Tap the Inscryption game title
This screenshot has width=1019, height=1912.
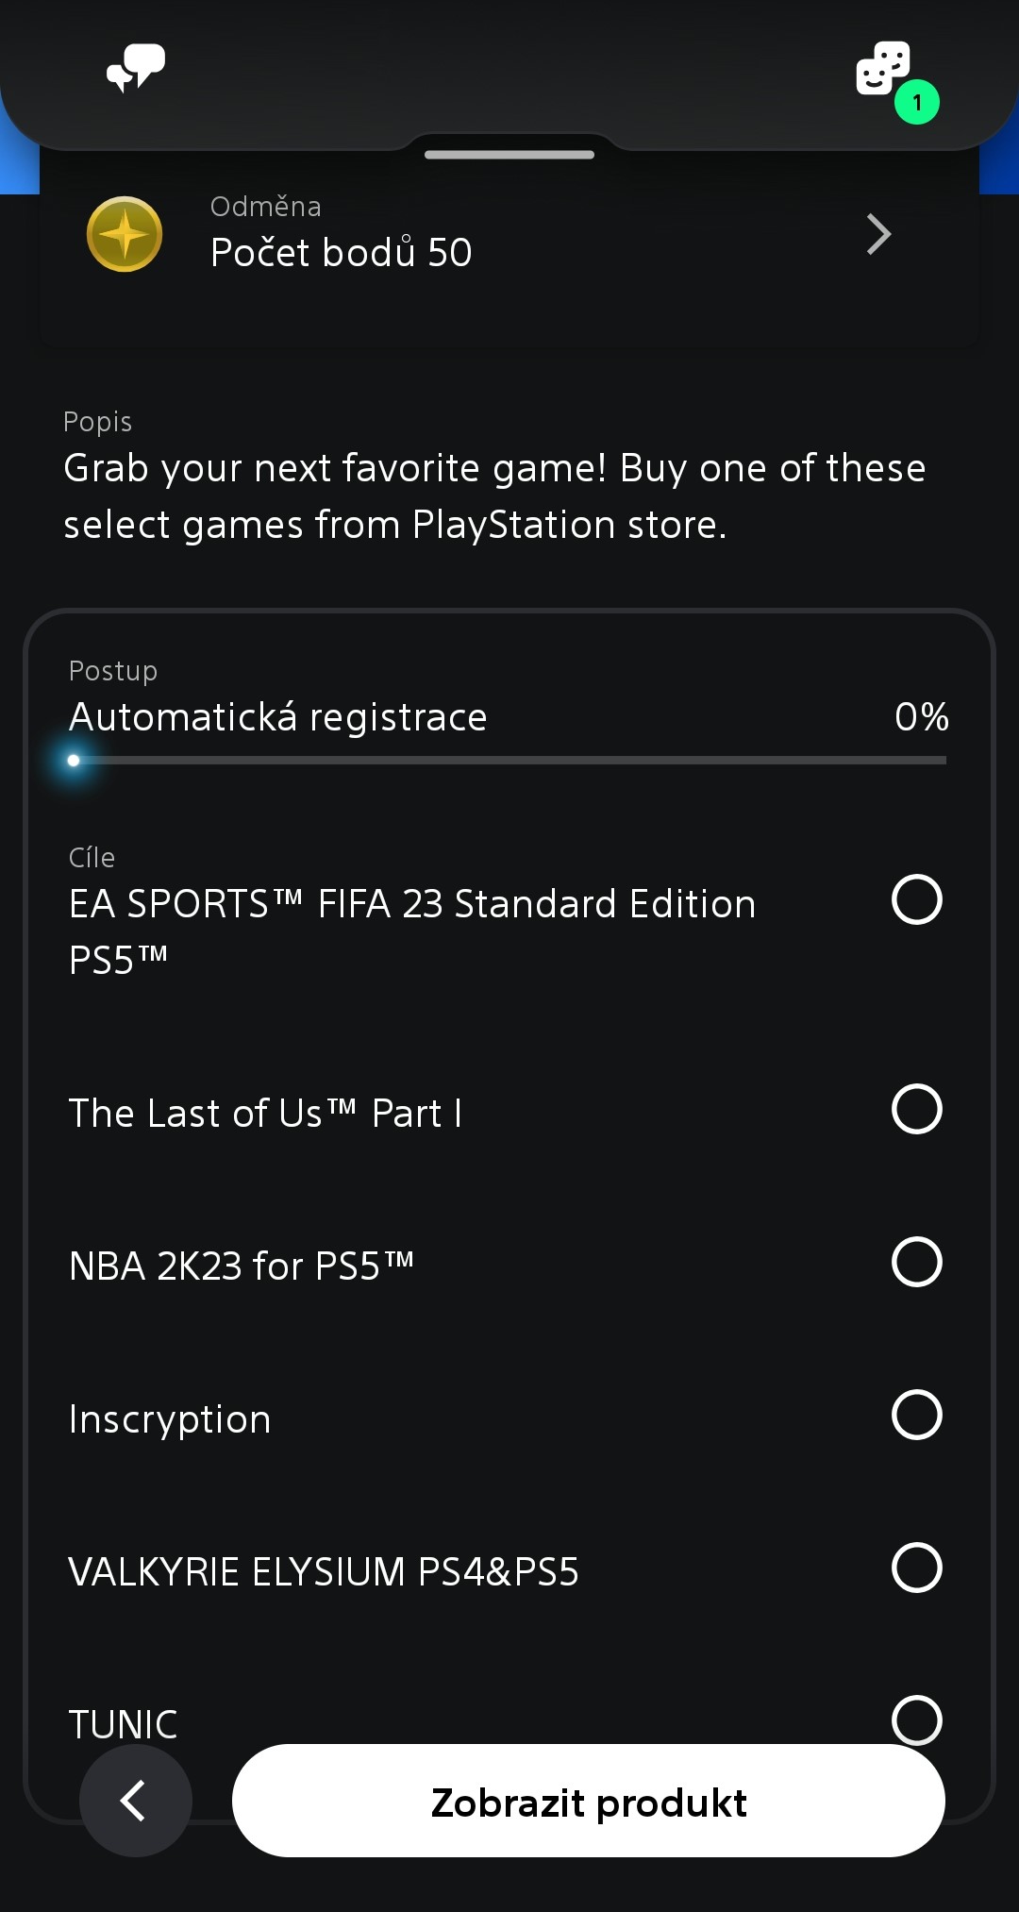coord(170,1419)
